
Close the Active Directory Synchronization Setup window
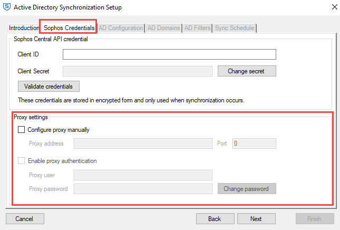(x=334, y=7)
